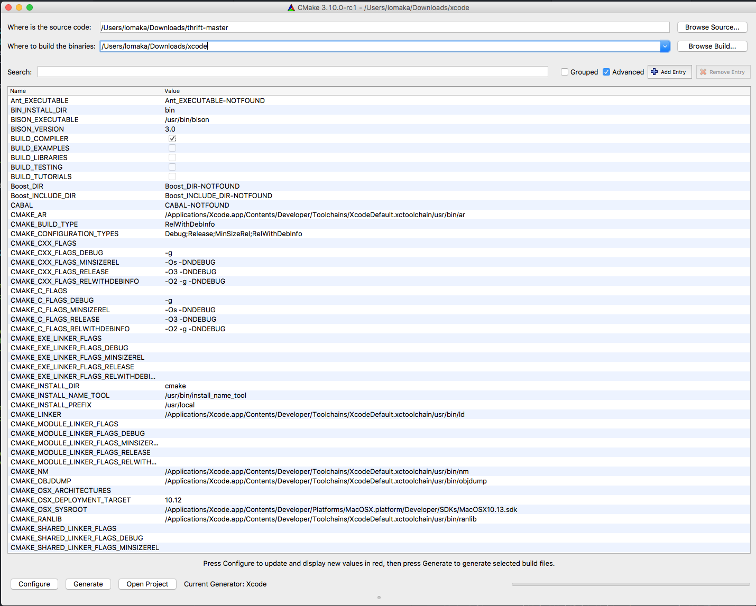
Task: Click the CMAKE_NM path value
Action: (317, 471)
